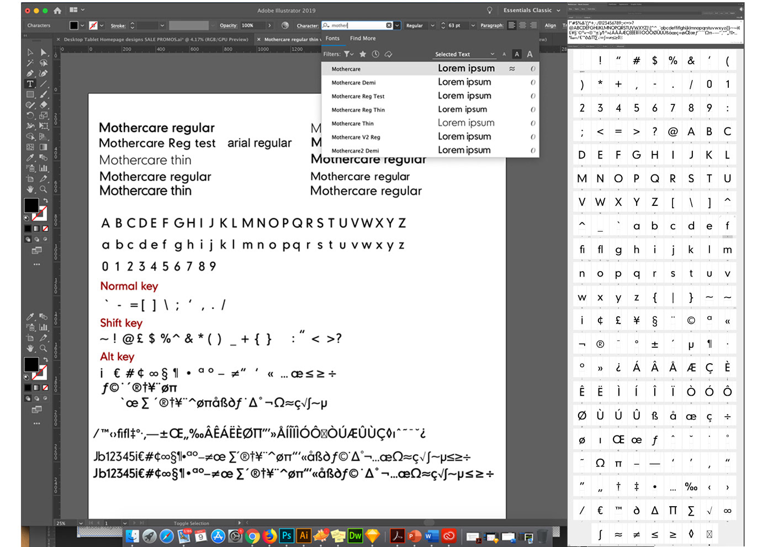
Task: Select the Curvature tool
Action: point(44,73)
